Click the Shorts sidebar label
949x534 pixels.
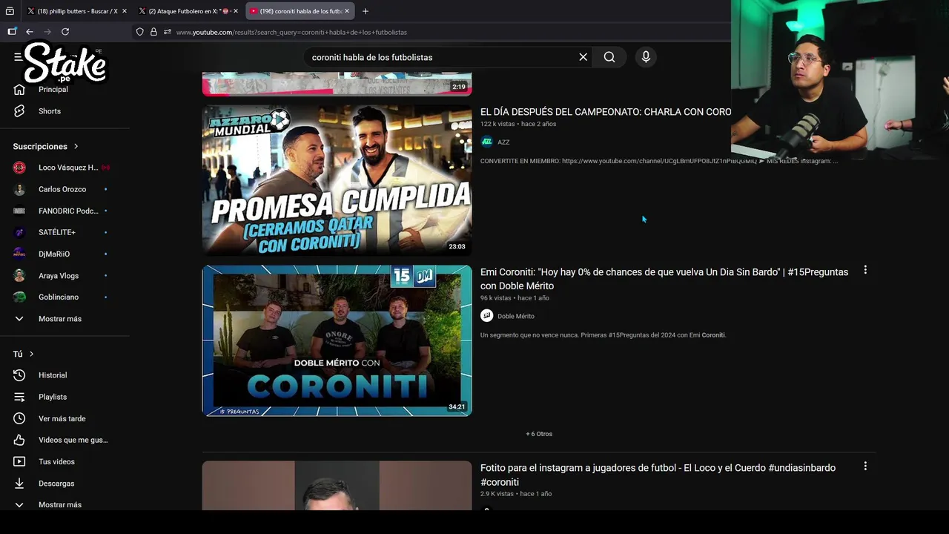click(x=50, y=111)
